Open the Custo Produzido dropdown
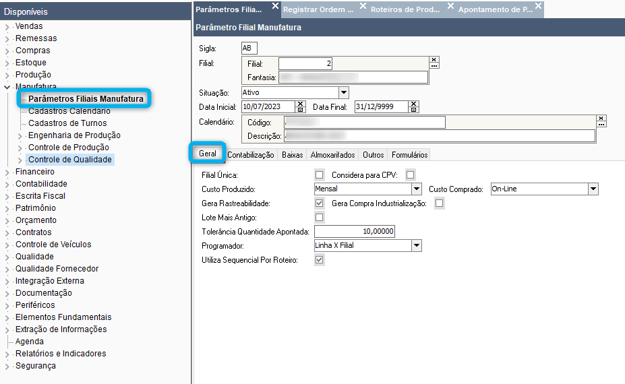Viewport: 625px width, 384px height. 417,189
